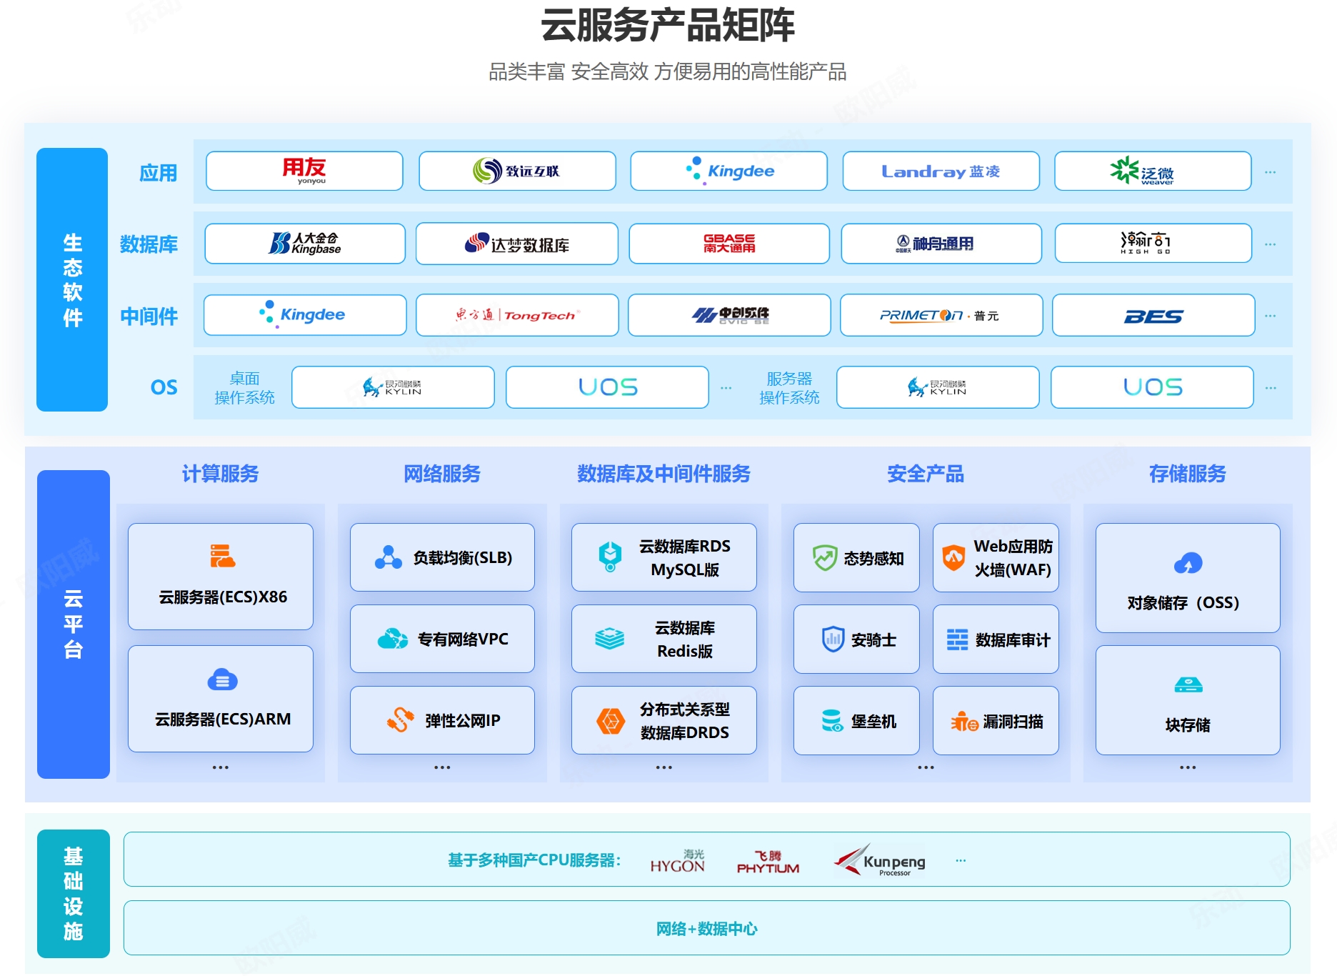
Task: Click the 基于多种国产CPU服务器 text
Action: (x=534, y=860)
